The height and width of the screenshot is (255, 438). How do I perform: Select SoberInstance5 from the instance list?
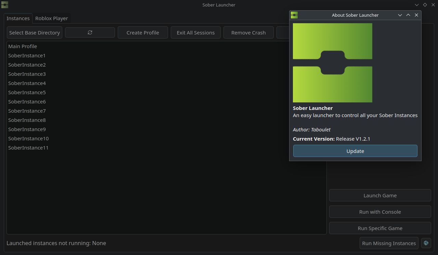point(27,93)
